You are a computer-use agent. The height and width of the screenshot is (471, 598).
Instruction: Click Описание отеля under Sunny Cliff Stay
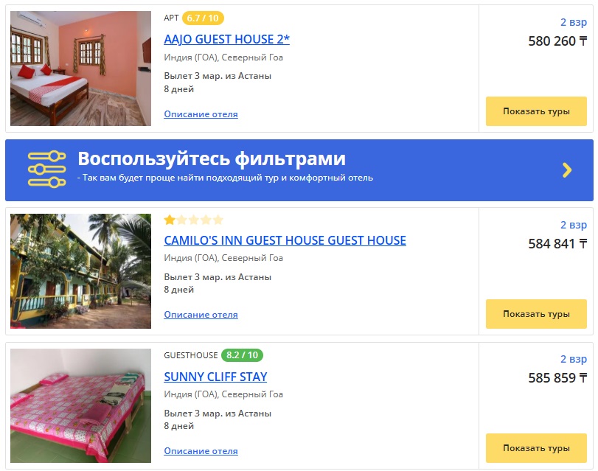coord(201,451)
